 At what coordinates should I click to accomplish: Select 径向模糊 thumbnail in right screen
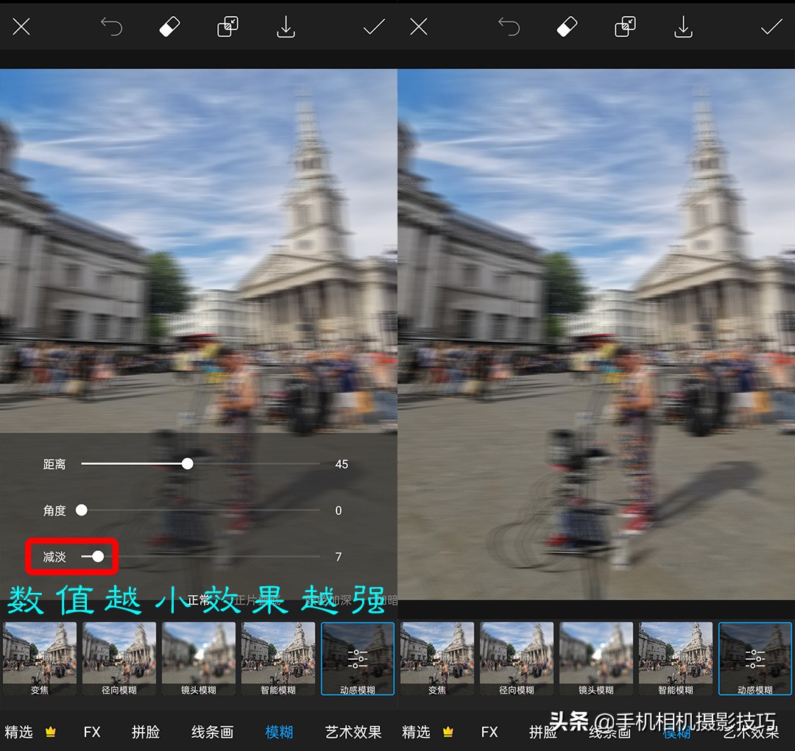(517, 659)
